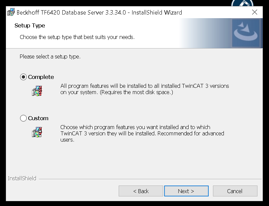
Task: Click the InstallShield label at bottom left
Action: click(x=22, y=178)
